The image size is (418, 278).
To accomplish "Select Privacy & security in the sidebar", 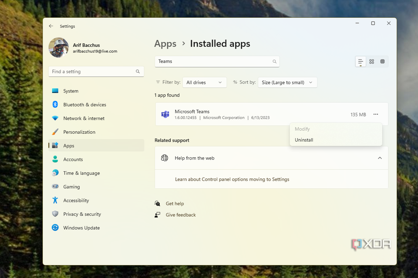I will 82,214.
